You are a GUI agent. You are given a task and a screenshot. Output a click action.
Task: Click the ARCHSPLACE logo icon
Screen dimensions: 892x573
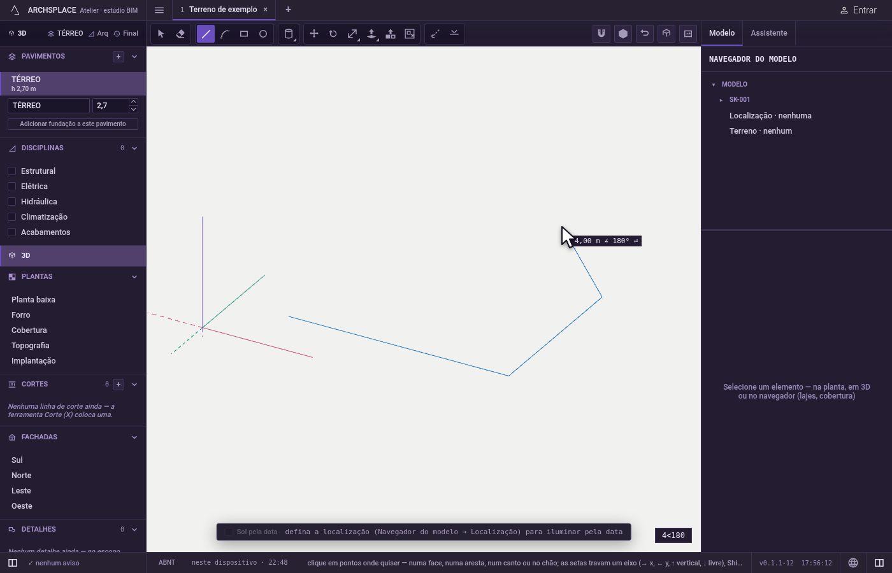15,10
